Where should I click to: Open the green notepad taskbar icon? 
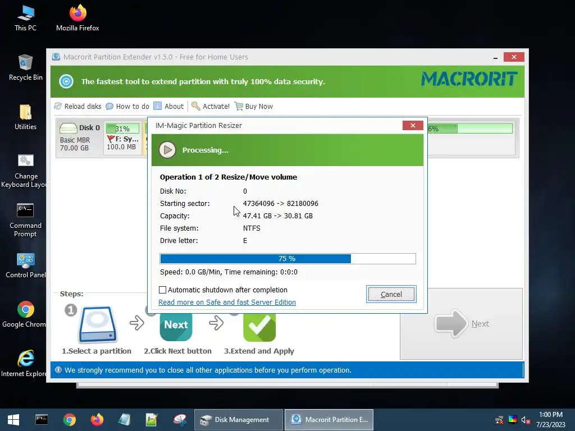point(152,420)
